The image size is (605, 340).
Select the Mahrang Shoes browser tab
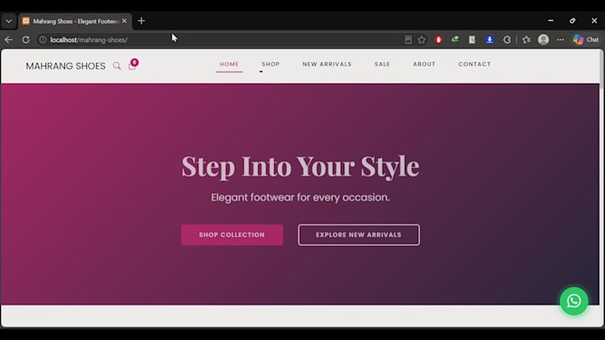(76, 21)
